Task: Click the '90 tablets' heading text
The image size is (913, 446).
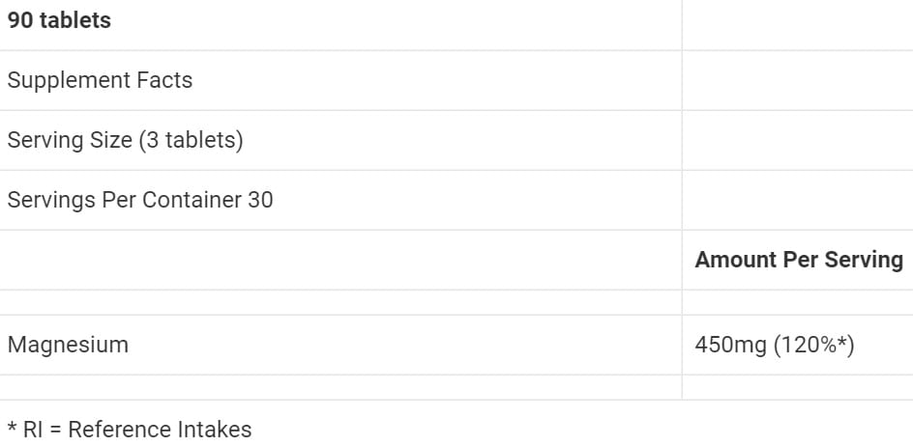Action: 59,20
